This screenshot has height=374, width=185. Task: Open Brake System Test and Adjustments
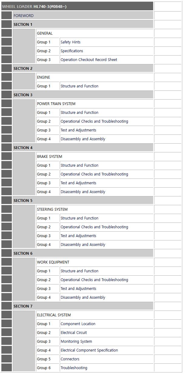(78, 183)
